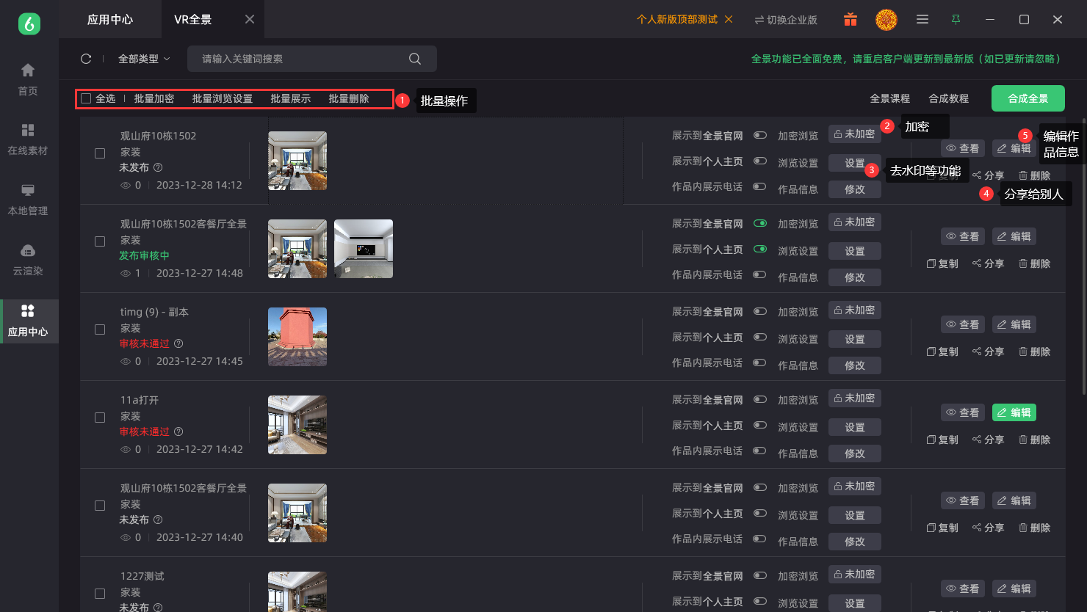Click help icon next to timg 审核未通过
This screenshot has height=612, width=1087.
(178, 343)
